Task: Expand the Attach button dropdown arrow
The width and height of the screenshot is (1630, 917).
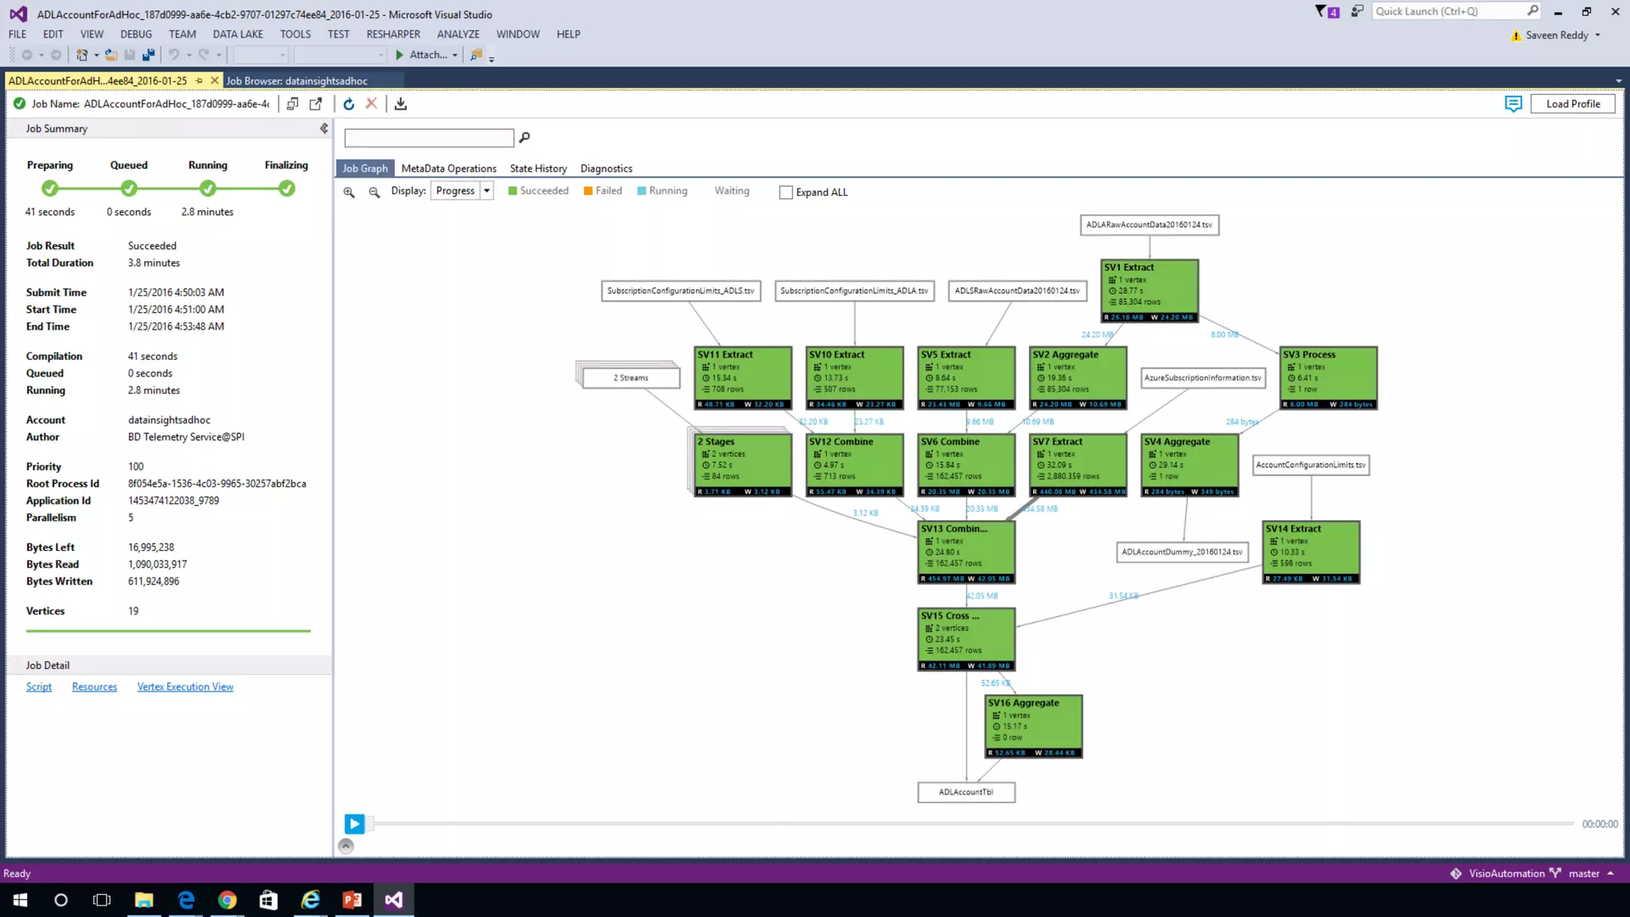Action: (x=454, y=56)
